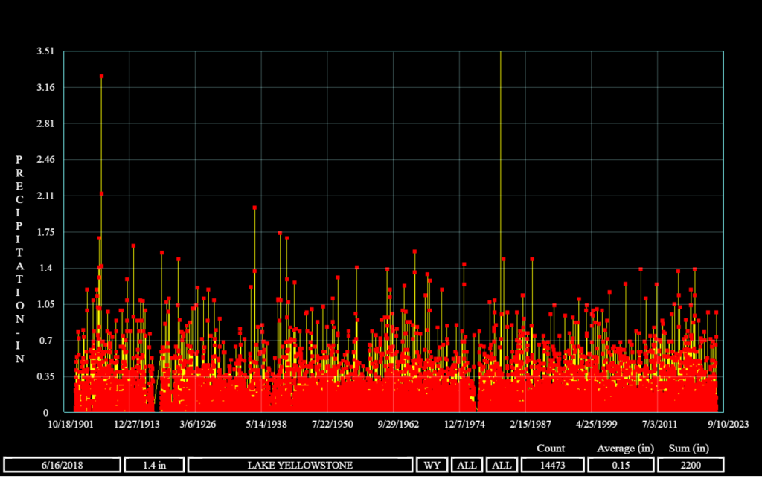
Task: Click the date field showing 6/16/2018
Action: pos(63,465)
